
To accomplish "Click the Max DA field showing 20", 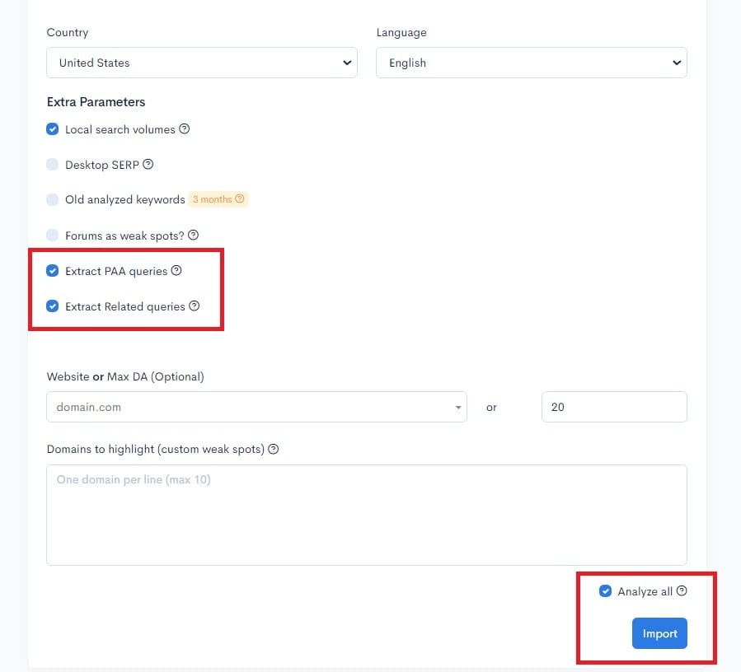I will click(x=614, y=406).
